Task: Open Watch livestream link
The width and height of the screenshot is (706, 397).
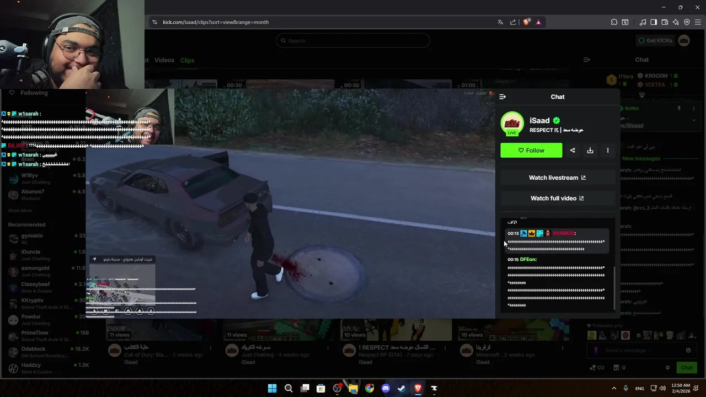Action: point(557,178)
